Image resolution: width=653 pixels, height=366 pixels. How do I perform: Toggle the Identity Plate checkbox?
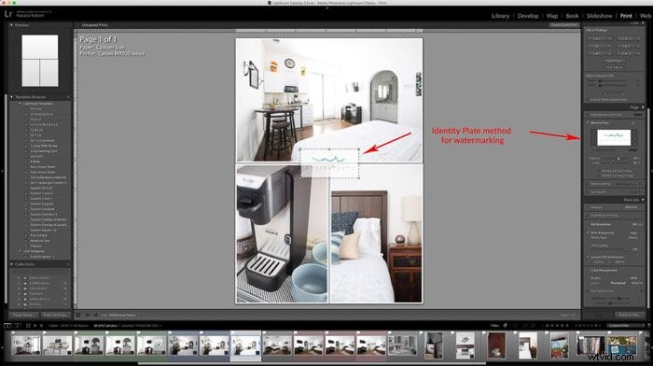click(588, 123)
